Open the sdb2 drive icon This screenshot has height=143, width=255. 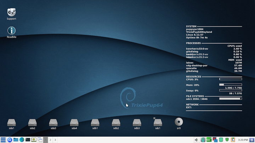[116, 123]
